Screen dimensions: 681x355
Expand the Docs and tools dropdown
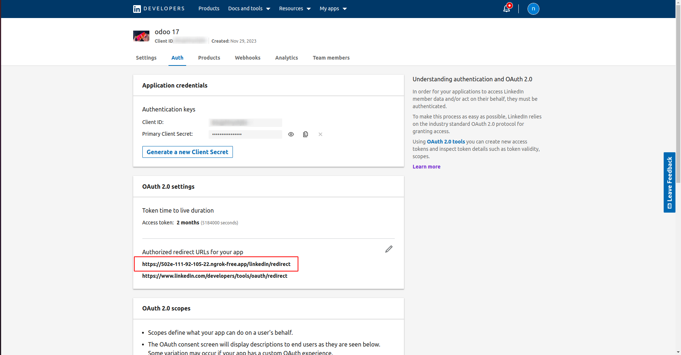[249, 8]
